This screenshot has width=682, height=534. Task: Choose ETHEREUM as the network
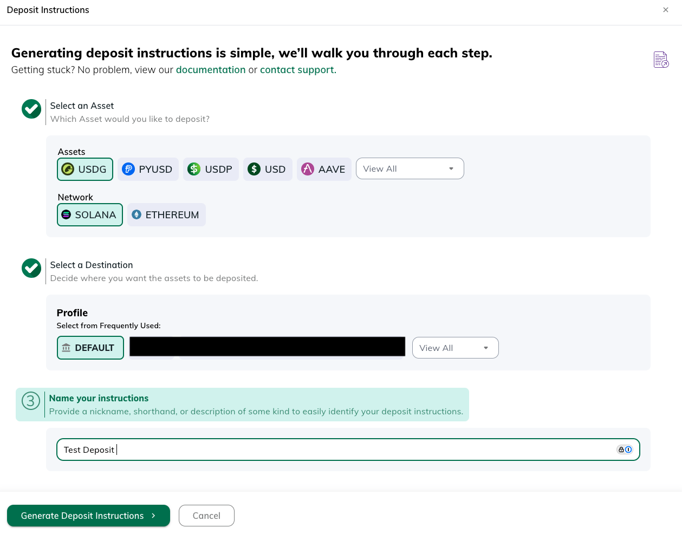[x=166, y=214]
